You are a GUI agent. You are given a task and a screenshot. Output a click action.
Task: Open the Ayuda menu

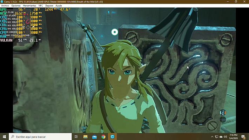(59, 6)
